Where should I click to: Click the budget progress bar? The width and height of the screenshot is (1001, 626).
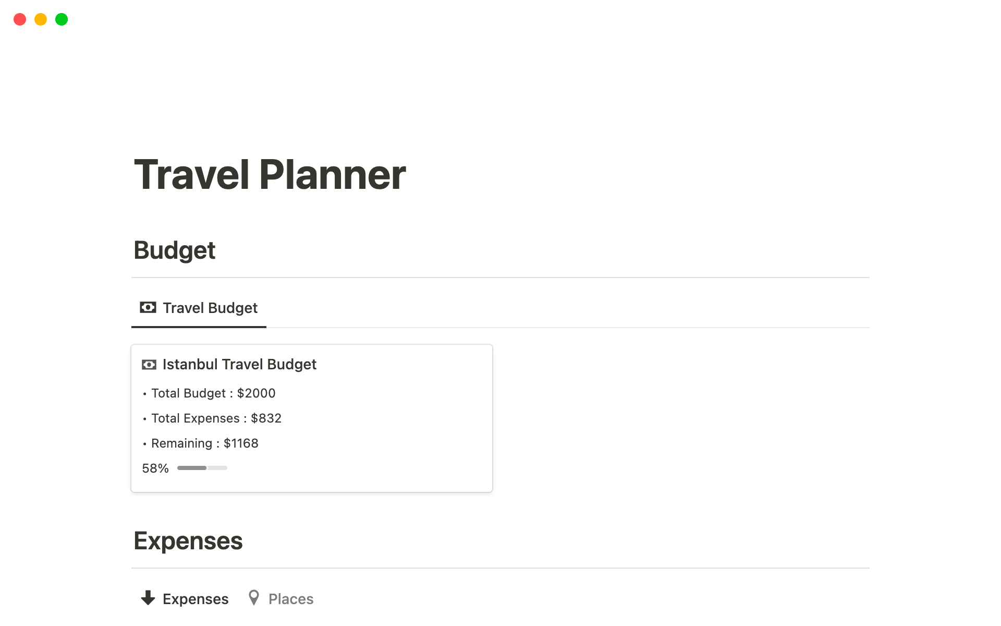[202, 468]
